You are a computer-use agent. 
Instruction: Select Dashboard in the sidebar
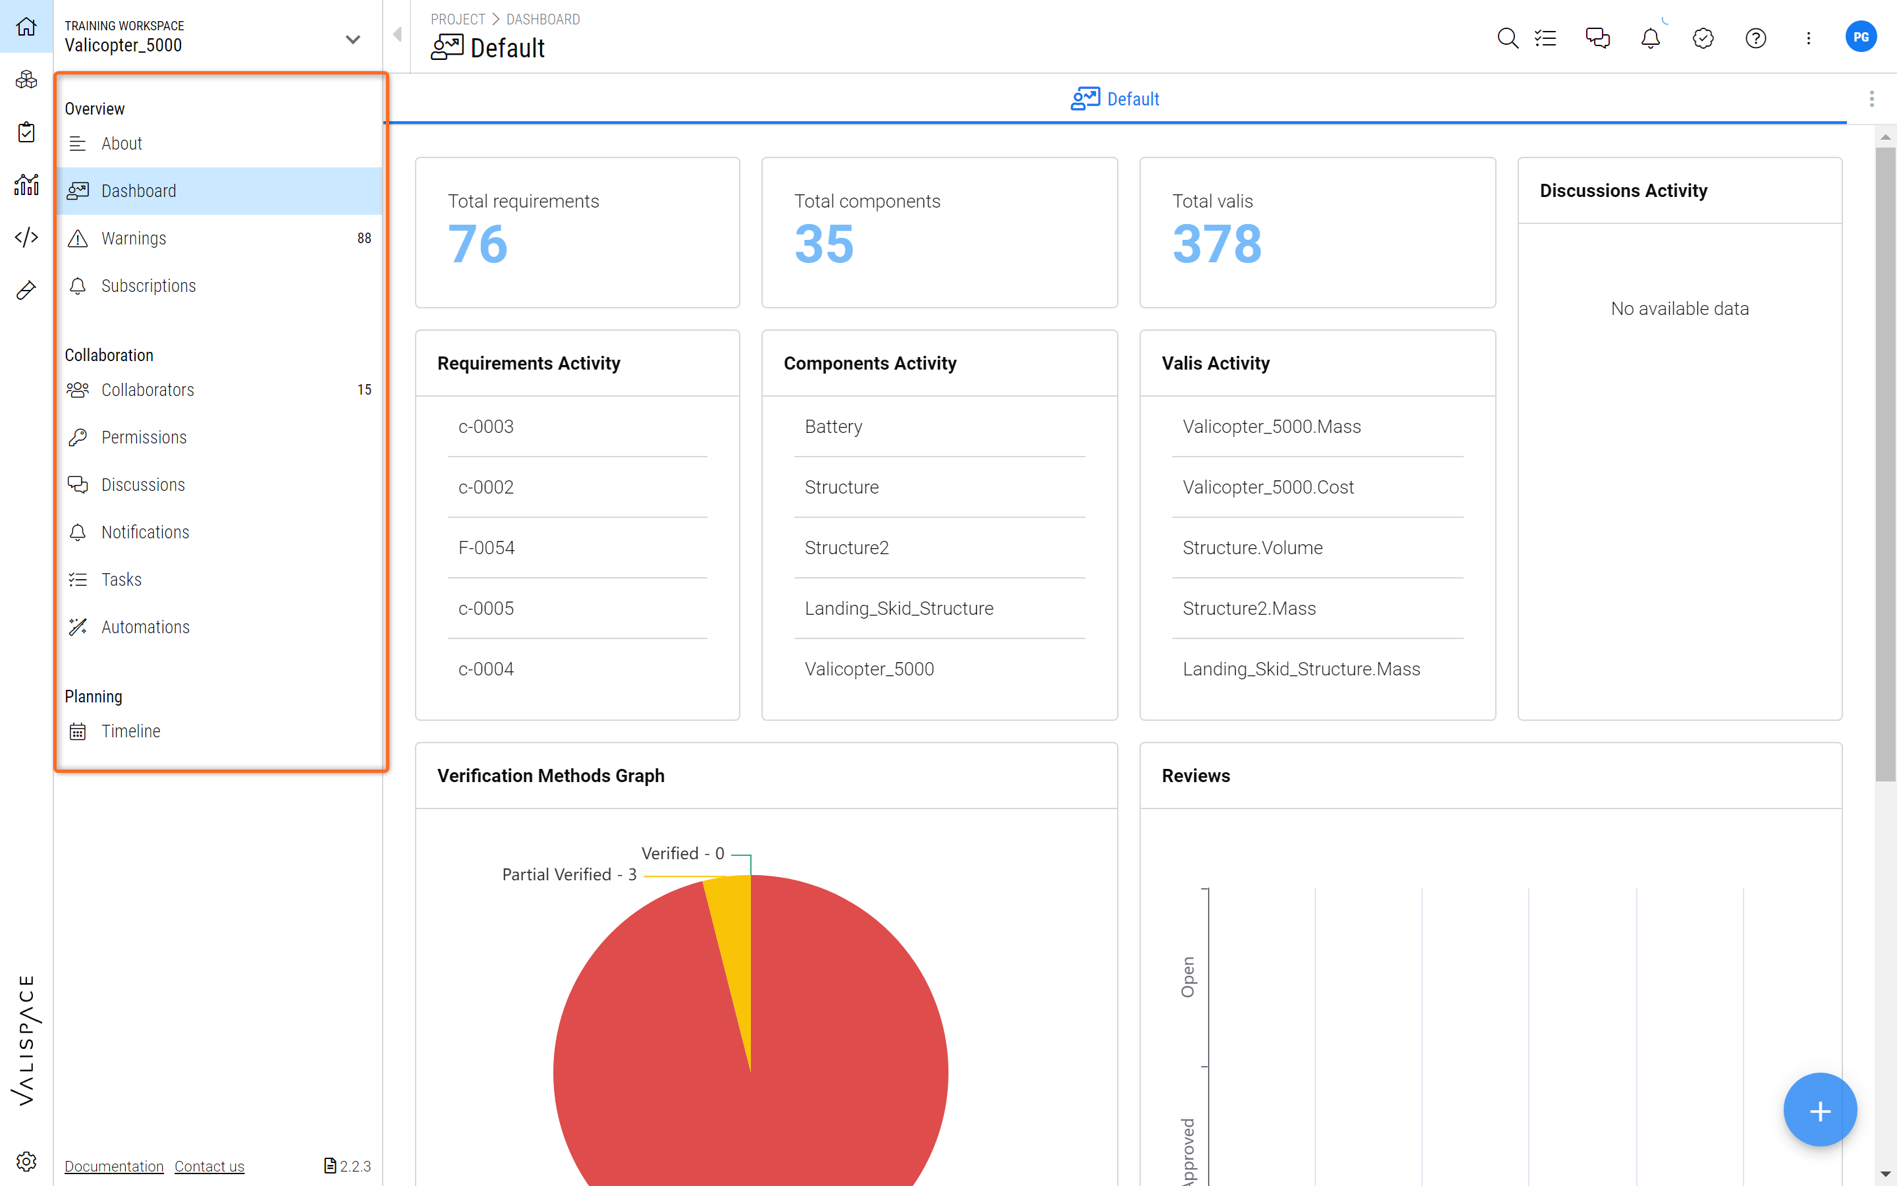point(219,190)
